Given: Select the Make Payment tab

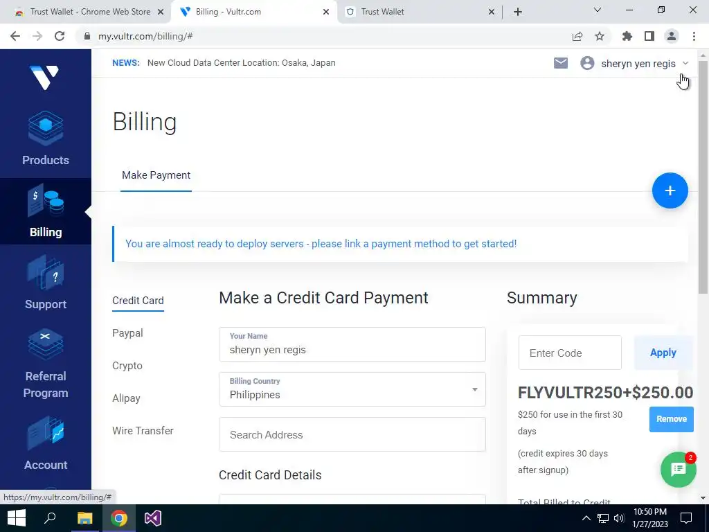Looking at the screenshot, I should point(156,175).
